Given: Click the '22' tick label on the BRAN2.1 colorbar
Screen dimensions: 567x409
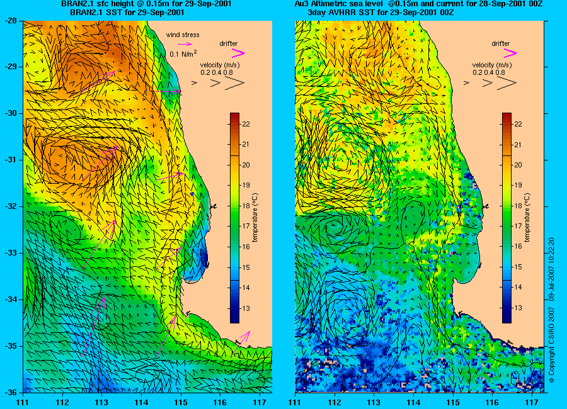Looking at the screenshot, I should [246, 124].
